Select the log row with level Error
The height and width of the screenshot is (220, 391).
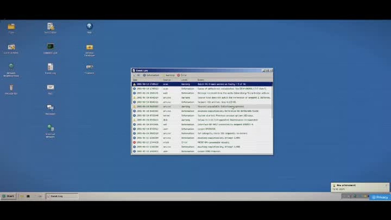pos(202,142)
